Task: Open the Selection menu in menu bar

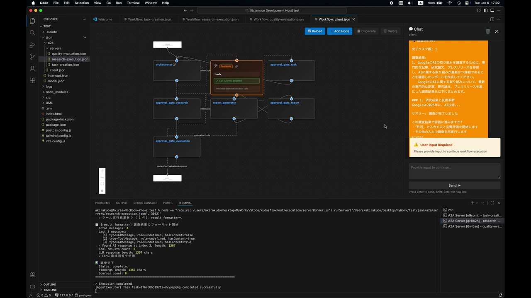Action: [82, 3]
